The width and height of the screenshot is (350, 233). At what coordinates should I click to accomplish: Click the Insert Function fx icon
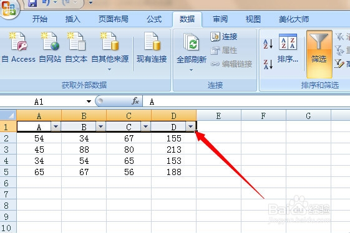tap(135, 101)
